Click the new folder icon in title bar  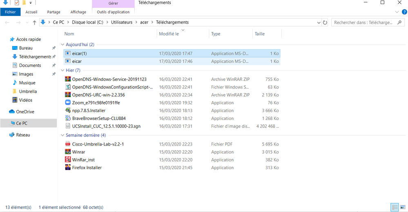[24, 3]
